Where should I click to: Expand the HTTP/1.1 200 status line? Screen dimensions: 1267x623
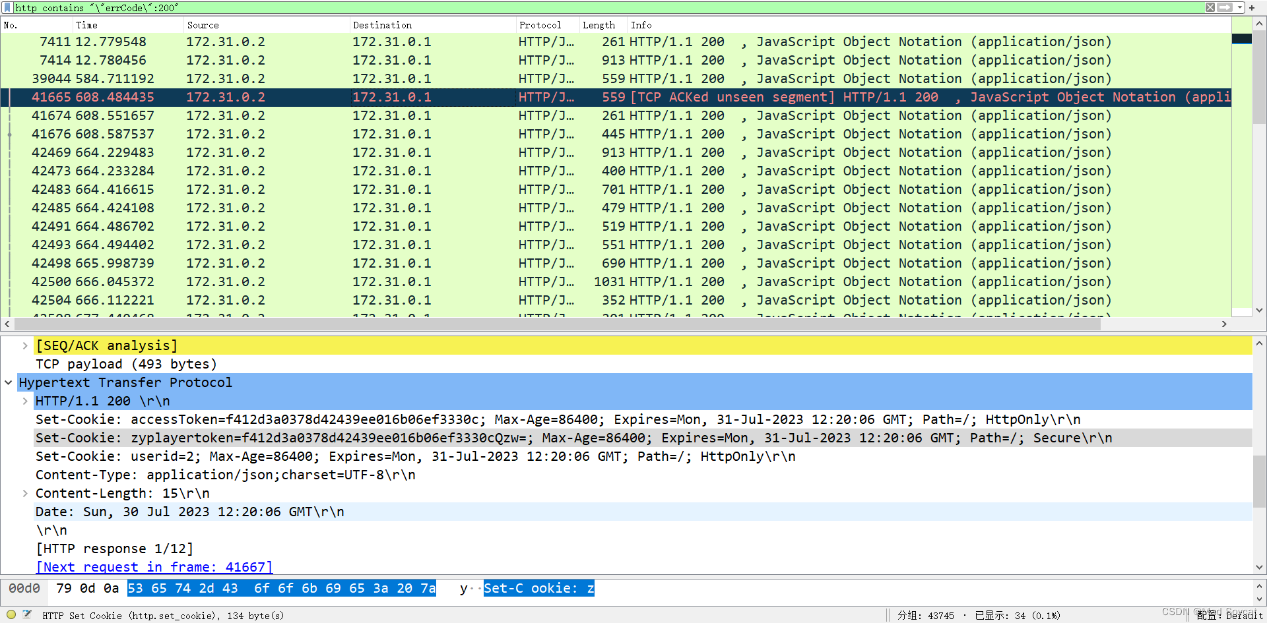point(25,401)
